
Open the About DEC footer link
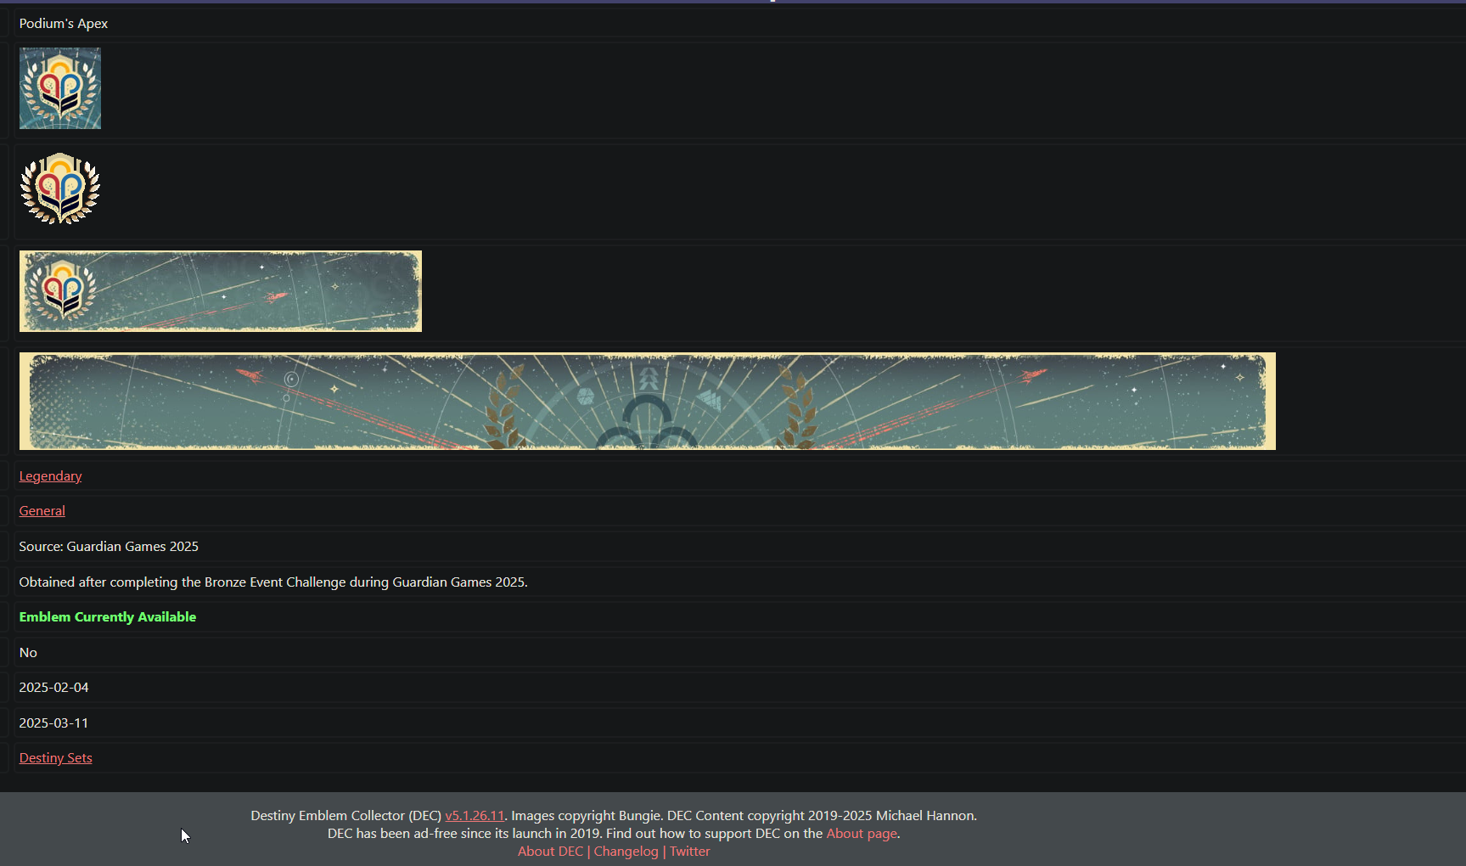(550, 852)
